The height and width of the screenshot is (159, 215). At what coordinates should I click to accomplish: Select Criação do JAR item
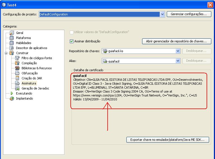pos(32,78)
